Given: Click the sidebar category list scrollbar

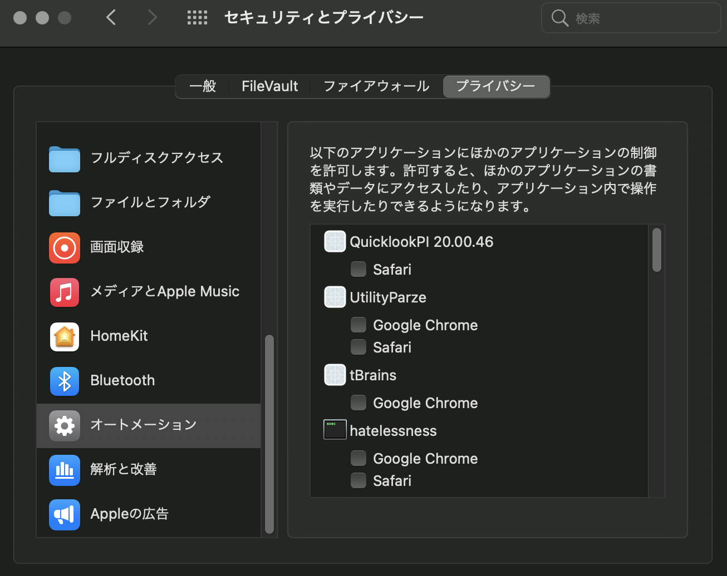Looking at the screenshot, I should [269, 434].
